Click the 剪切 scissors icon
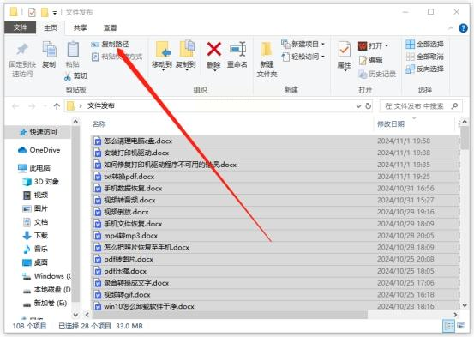This screenshot has height=337, width=474. click(x=68, y=76)
